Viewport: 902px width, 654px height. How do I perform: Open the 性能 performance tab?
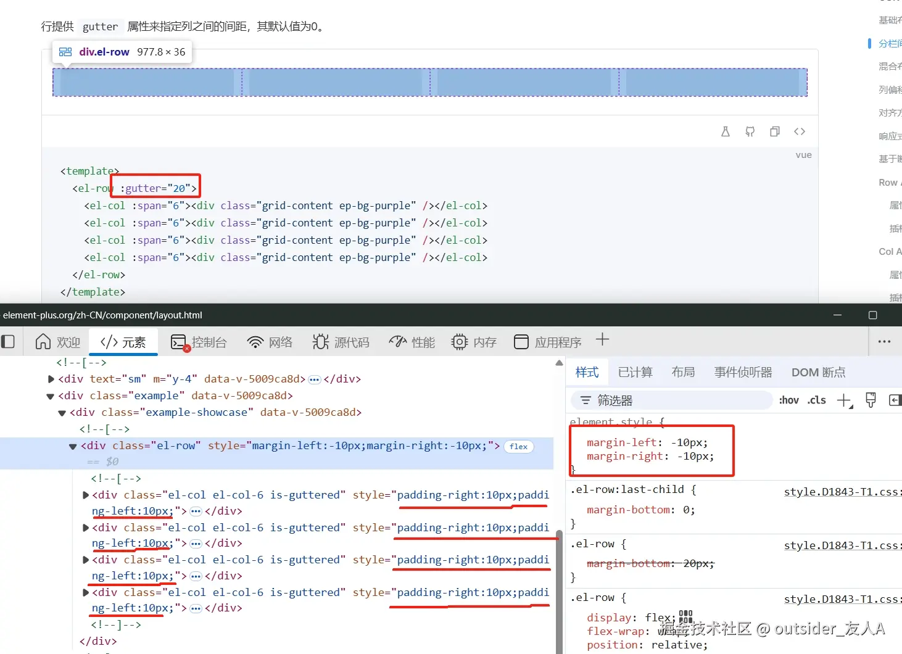(x=412, y=342)
